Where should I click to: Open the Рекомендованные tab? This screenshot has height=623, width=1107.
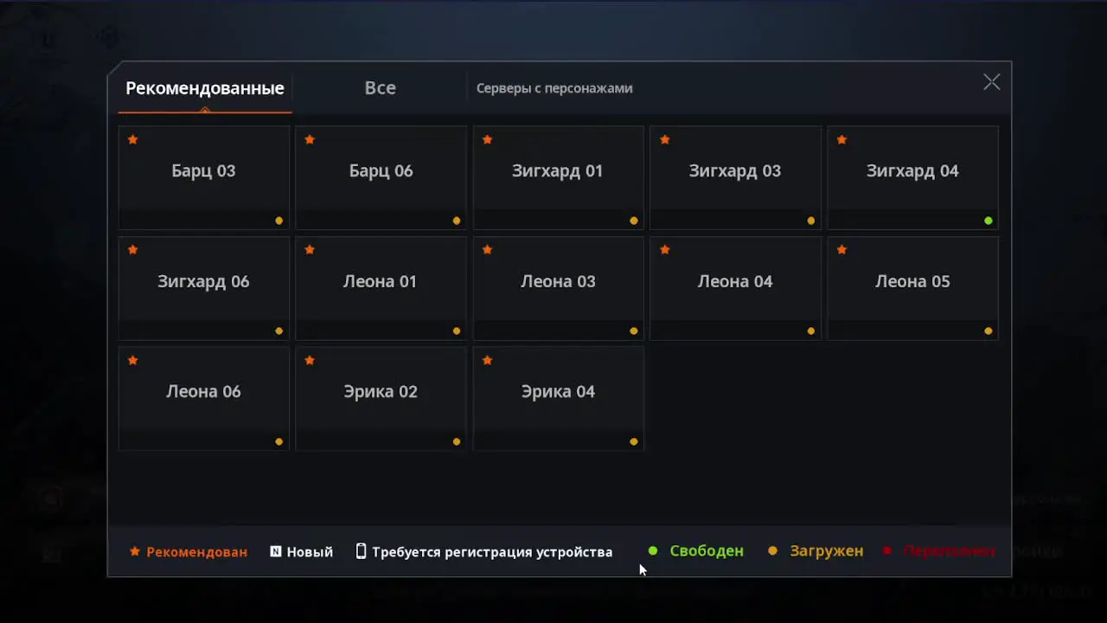(205, 88)
